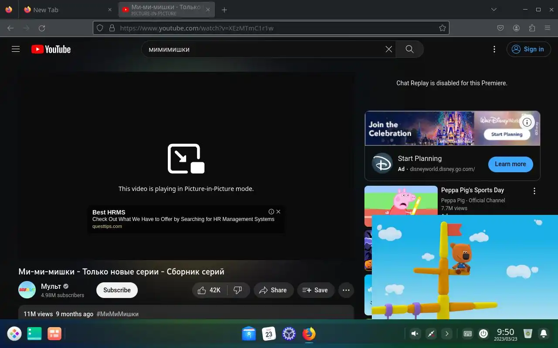
Task: Close the Best HRMS ad overlay
Action: (278, 211)
